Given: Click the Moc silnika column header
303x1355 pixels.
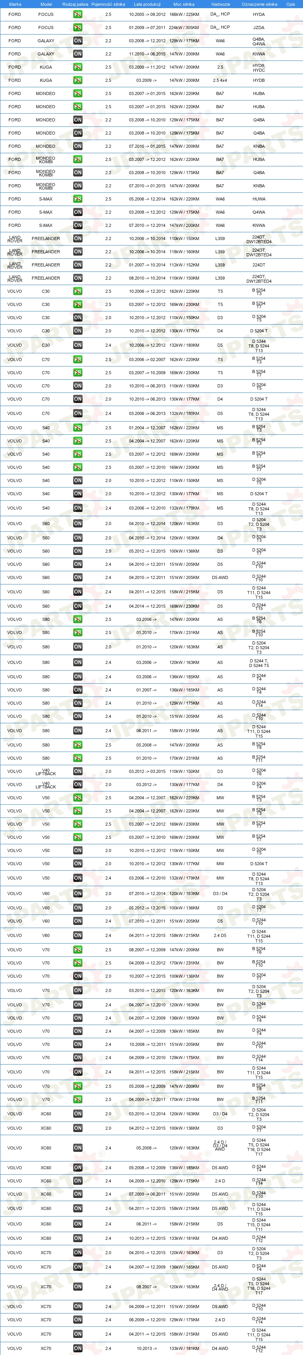Looking at the screenshot, I should [184, 4].
